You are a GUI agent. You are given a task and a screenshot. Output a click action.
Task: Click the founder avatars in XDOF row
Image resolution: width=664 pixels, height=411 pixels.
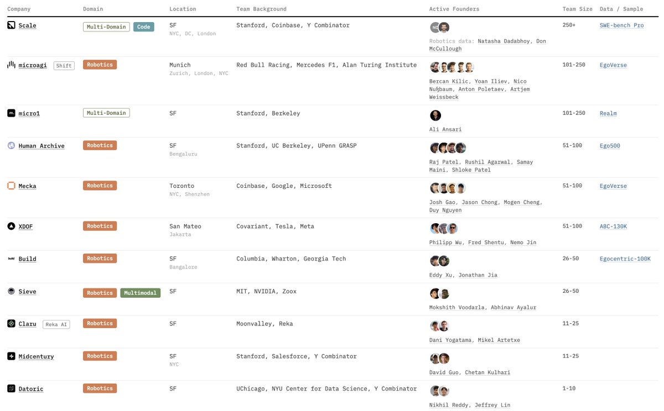444,228
